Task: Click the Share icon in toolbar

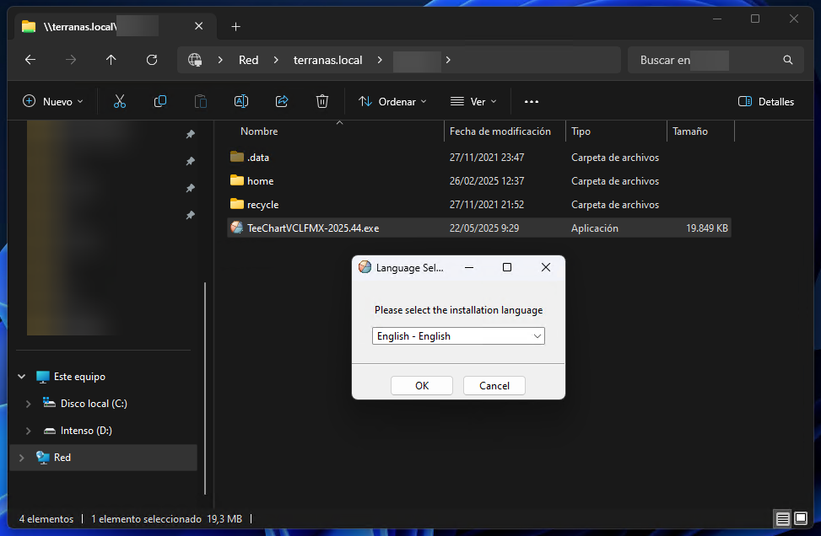Action: click(282, 101)
